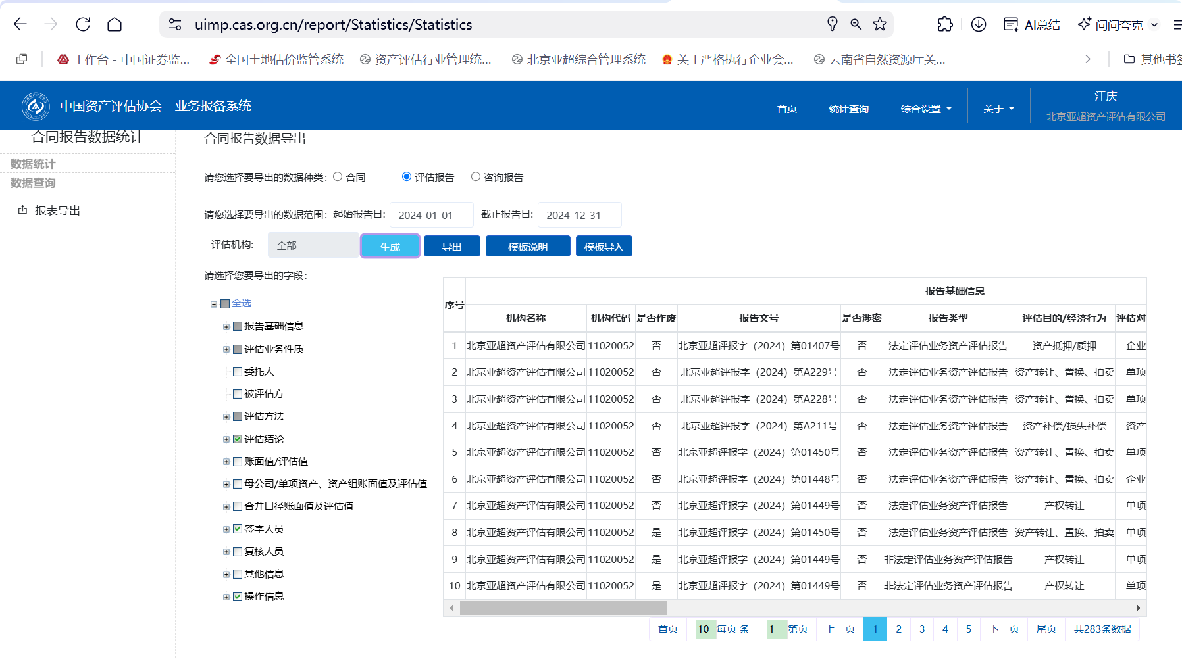Open the browser zoom magnifier icon
1182x659 pixels.
point(856,24)
